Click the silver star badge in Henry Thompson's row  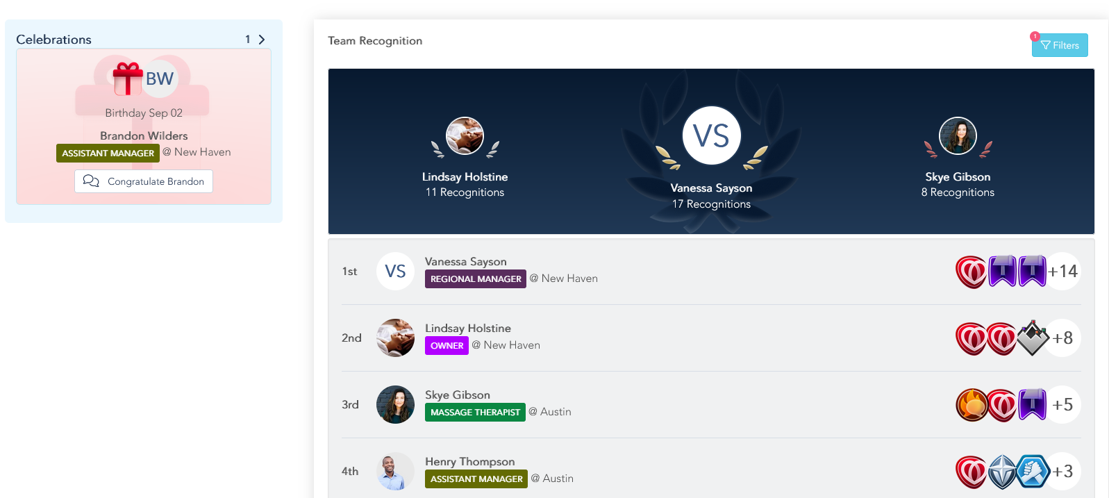coord(1002,472)
